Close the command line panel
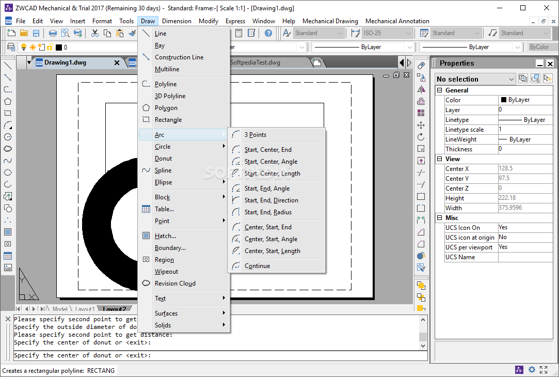This screenshot has width=559, height=377. (x=8, y=319)
